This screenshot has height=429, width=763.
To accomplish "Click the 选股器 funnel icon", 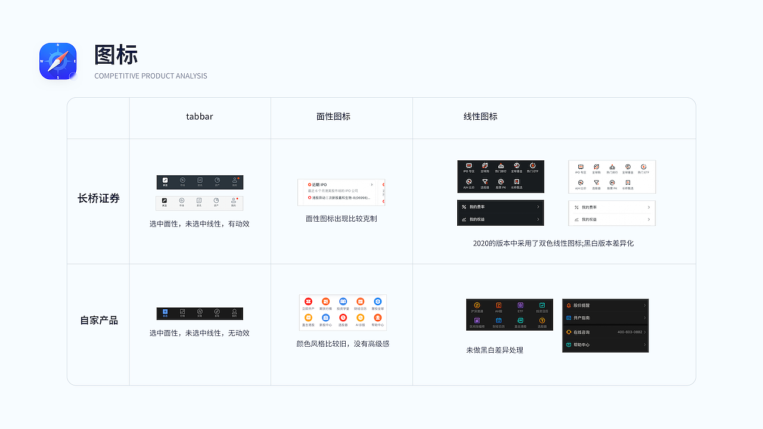I will [485, 181].
